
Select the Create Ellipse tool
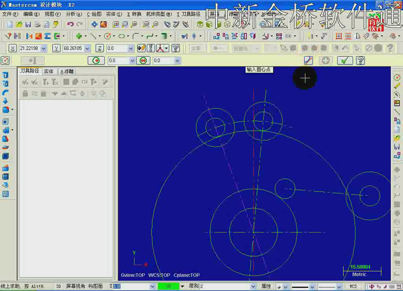pos(122,36)
